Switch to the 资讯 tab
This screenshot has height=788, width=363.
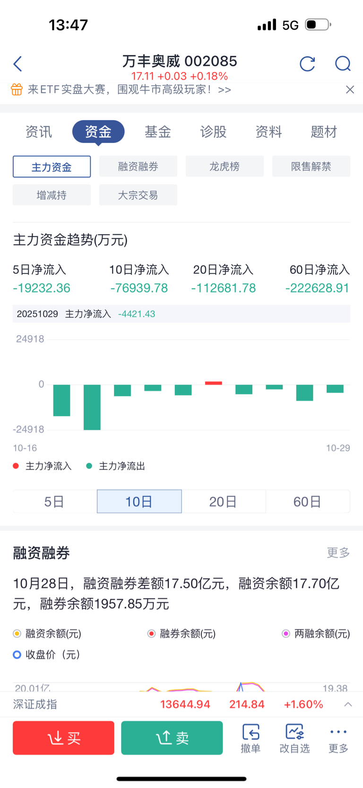point(39,132)
